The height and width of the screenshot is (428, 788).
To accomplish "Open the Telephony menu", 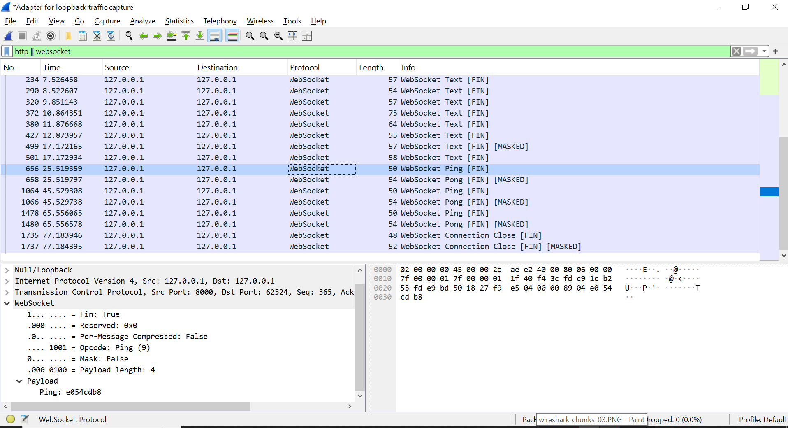I will [220, 21].
